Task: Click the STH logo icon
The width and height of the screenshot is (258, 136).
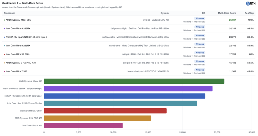Action: pos(251,4)
